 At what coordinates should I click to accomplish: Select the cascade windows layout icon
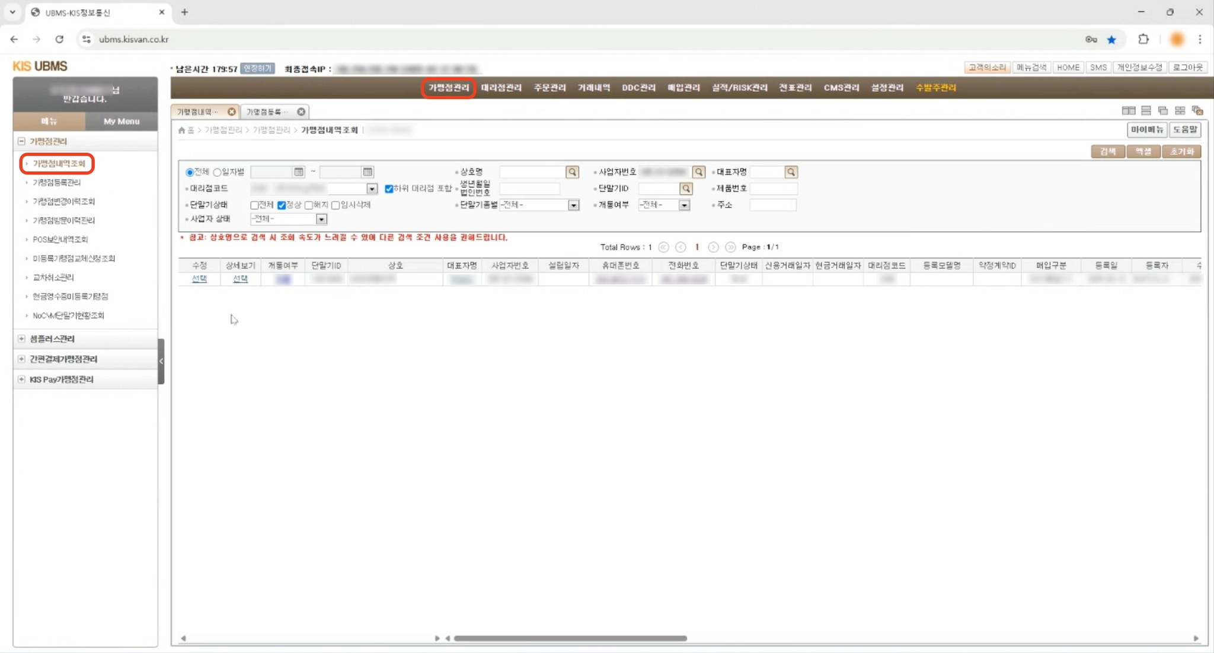[1162, 111]
